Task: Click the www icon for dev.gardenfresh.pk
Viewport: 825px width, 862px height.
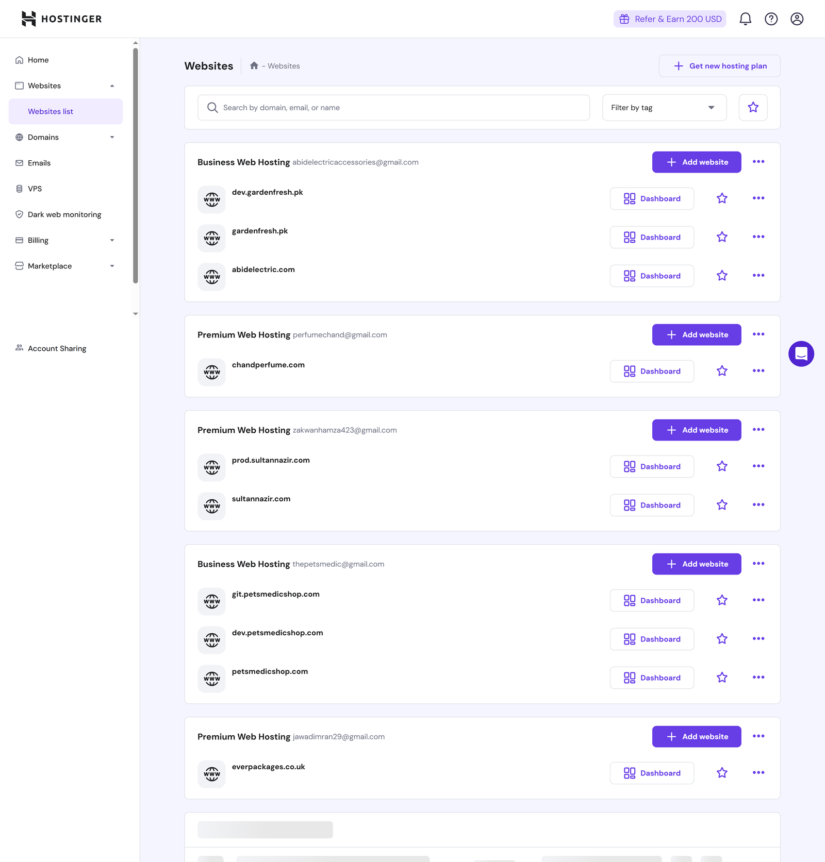Action: pyautogui.click(x=211, y=199)
